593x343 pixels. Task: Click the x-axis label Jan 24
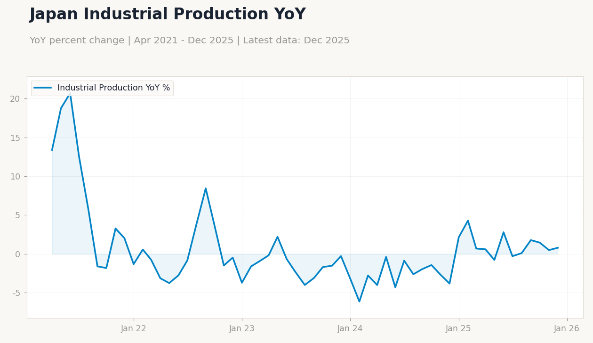[350, 329]
